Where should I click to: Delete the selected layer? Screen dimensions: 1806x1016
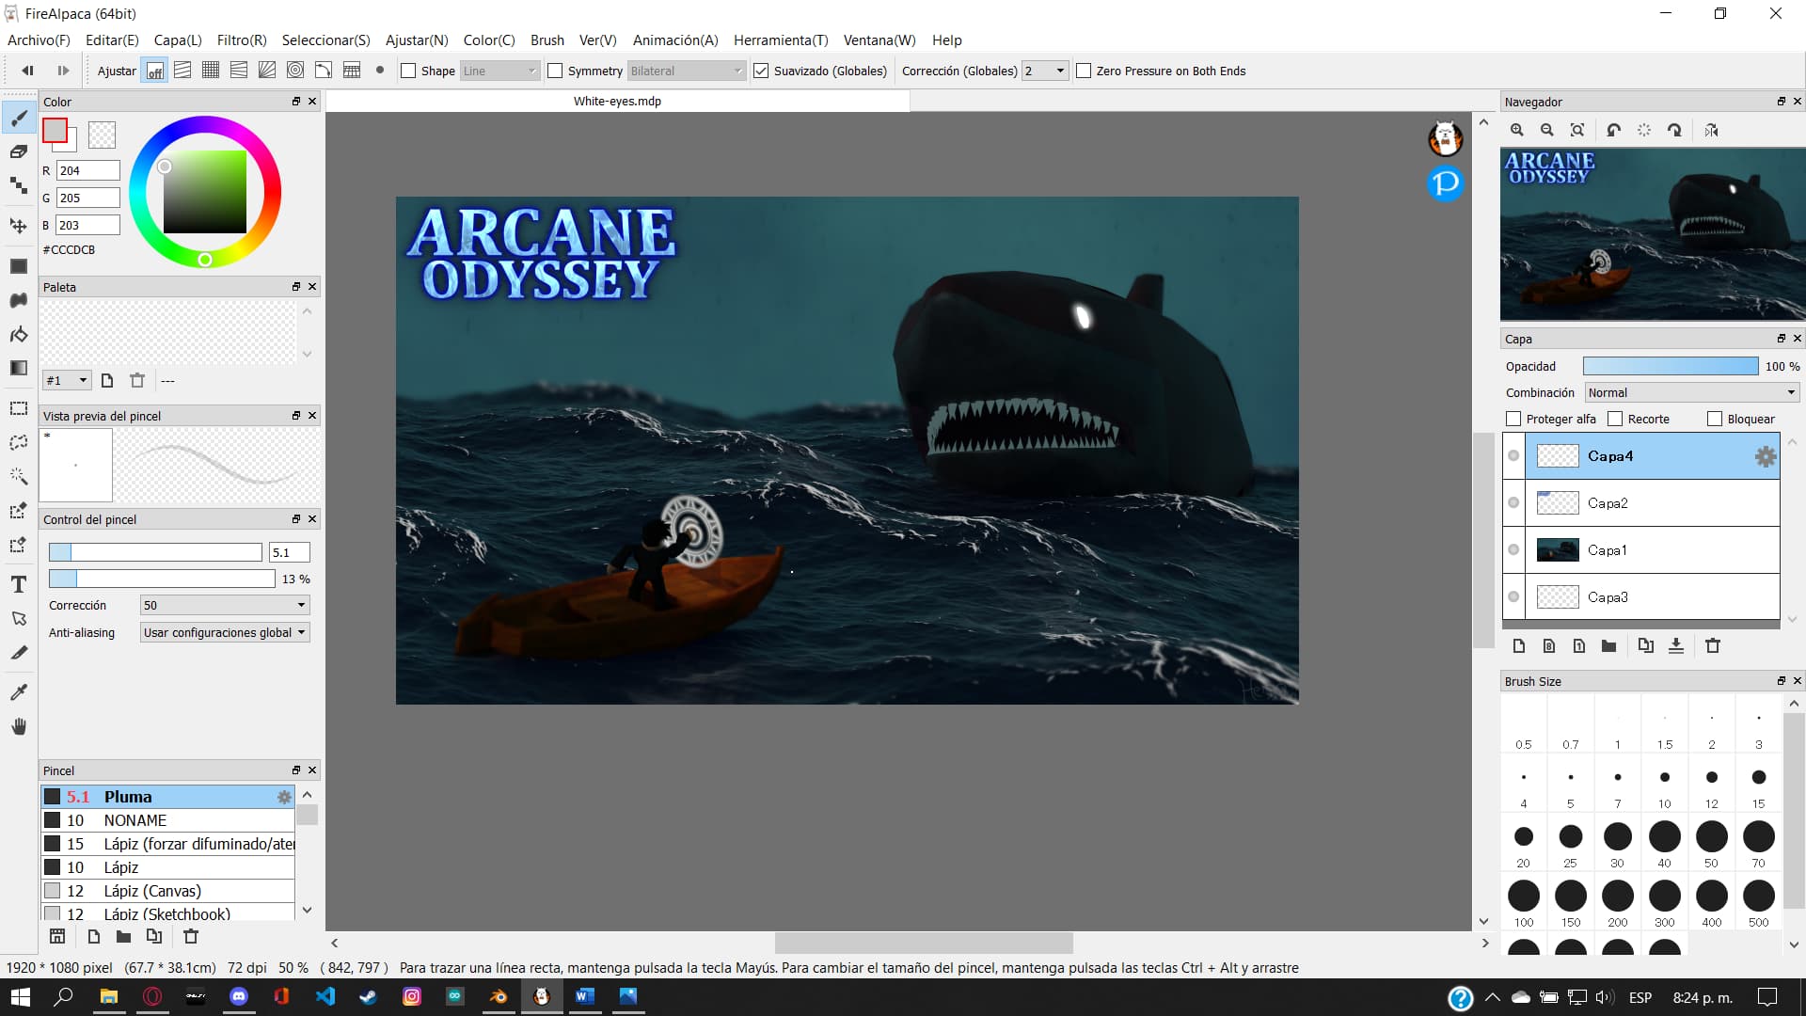(x=1713, y=645)
